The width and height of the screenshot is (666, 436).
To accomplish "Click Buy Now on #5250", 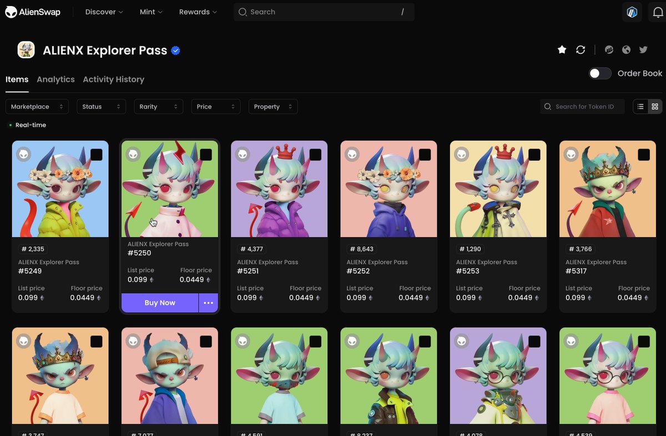I will point(160,303).
